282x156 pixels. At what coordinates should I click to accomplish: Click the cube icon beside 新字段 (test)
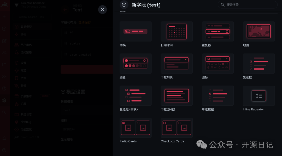(124, 5)
